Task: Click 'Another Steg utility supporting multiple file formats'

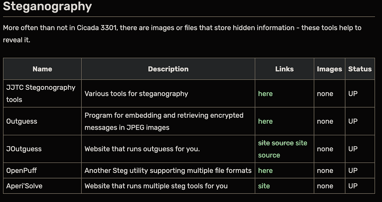Action: tap(168, 170)
